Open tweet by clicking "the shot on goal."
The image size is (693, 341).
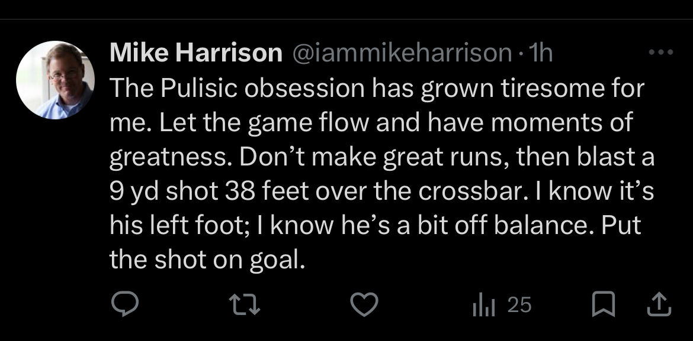coord(207,259)
